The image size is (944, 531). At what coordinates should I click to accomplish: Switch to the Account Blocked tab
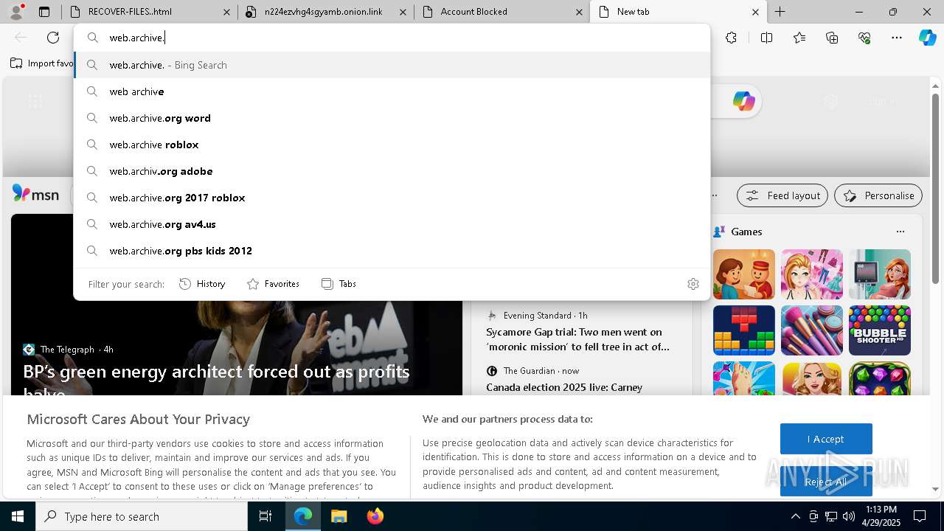[x=502, y=12]
